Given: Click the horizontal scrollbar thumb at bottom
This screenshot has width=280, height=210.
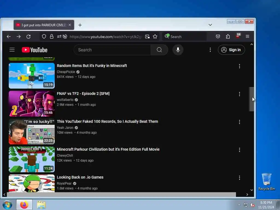Looking at the screenshot, I should 121,194.
